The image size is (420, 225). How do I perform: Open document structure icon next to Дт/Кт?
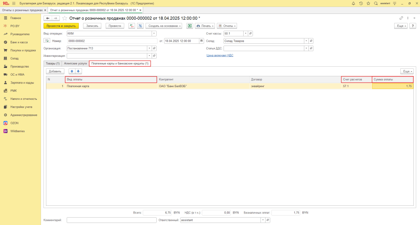[140, 26]
